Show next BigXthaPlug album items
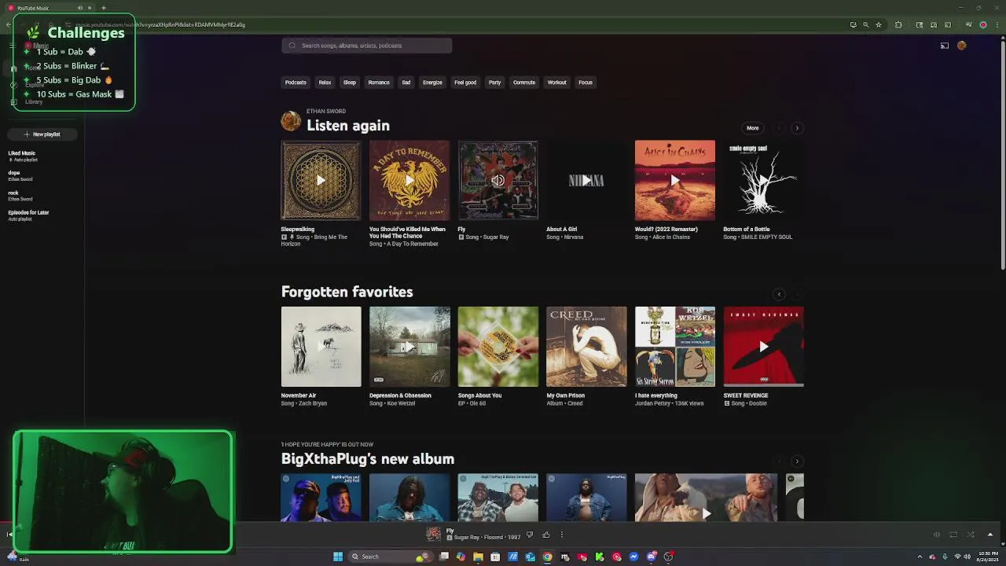The width and height of the screenshot is (1006, 566). [x=797, y=461]
